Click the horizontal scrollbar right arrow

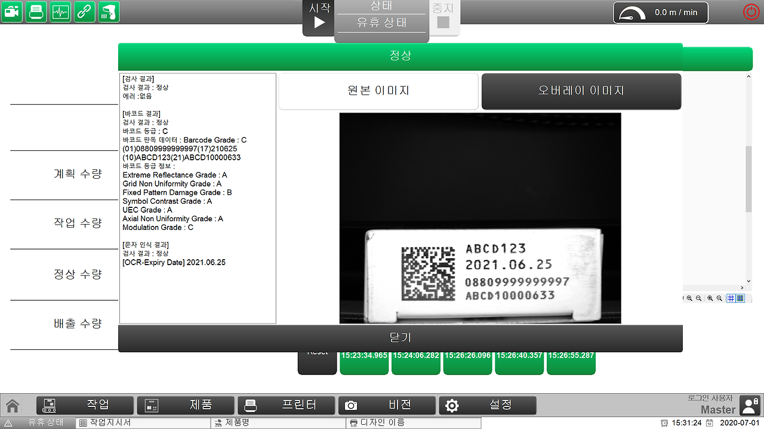click(742, 289)
